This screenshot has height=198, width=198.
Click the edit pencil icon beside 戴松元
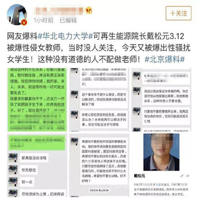click(x=182, y=176)
